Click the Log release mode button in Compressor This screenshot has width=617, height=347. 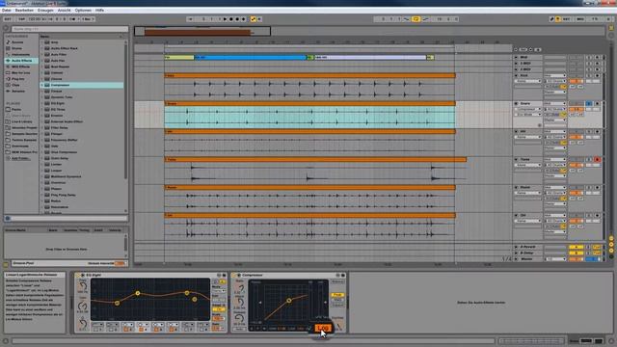(322, 328)
